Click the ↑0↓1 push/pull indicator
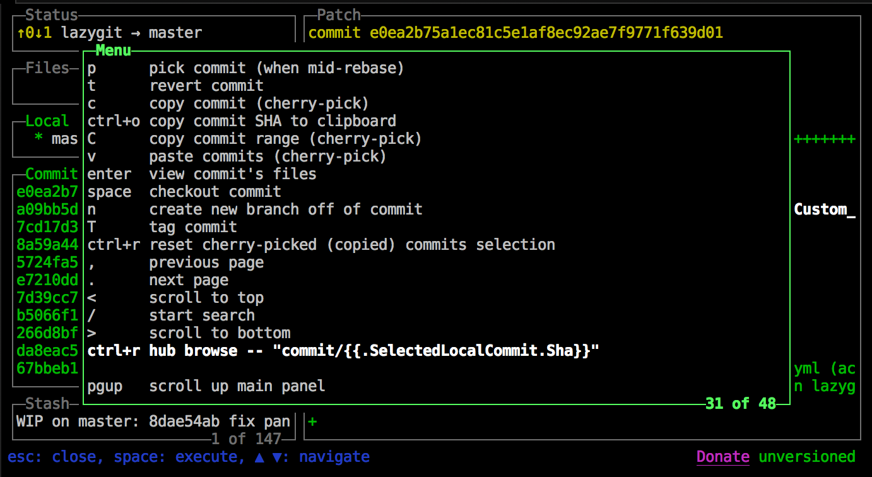 point(34,32)
